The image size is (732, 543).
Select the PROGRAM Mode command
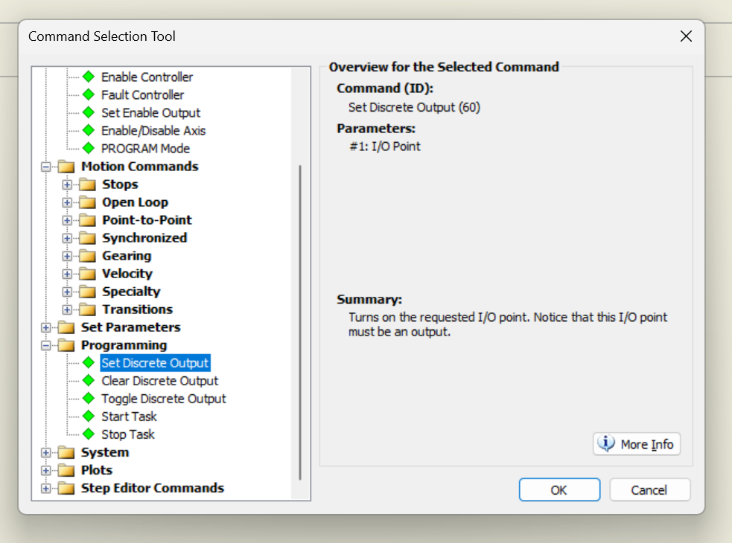[146, 148]
